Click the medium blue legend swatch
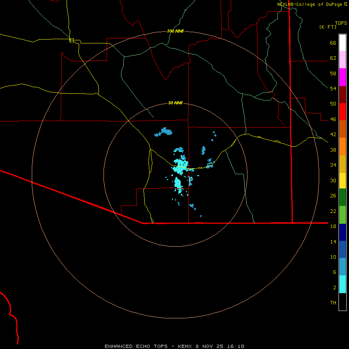 click(342, 249)
